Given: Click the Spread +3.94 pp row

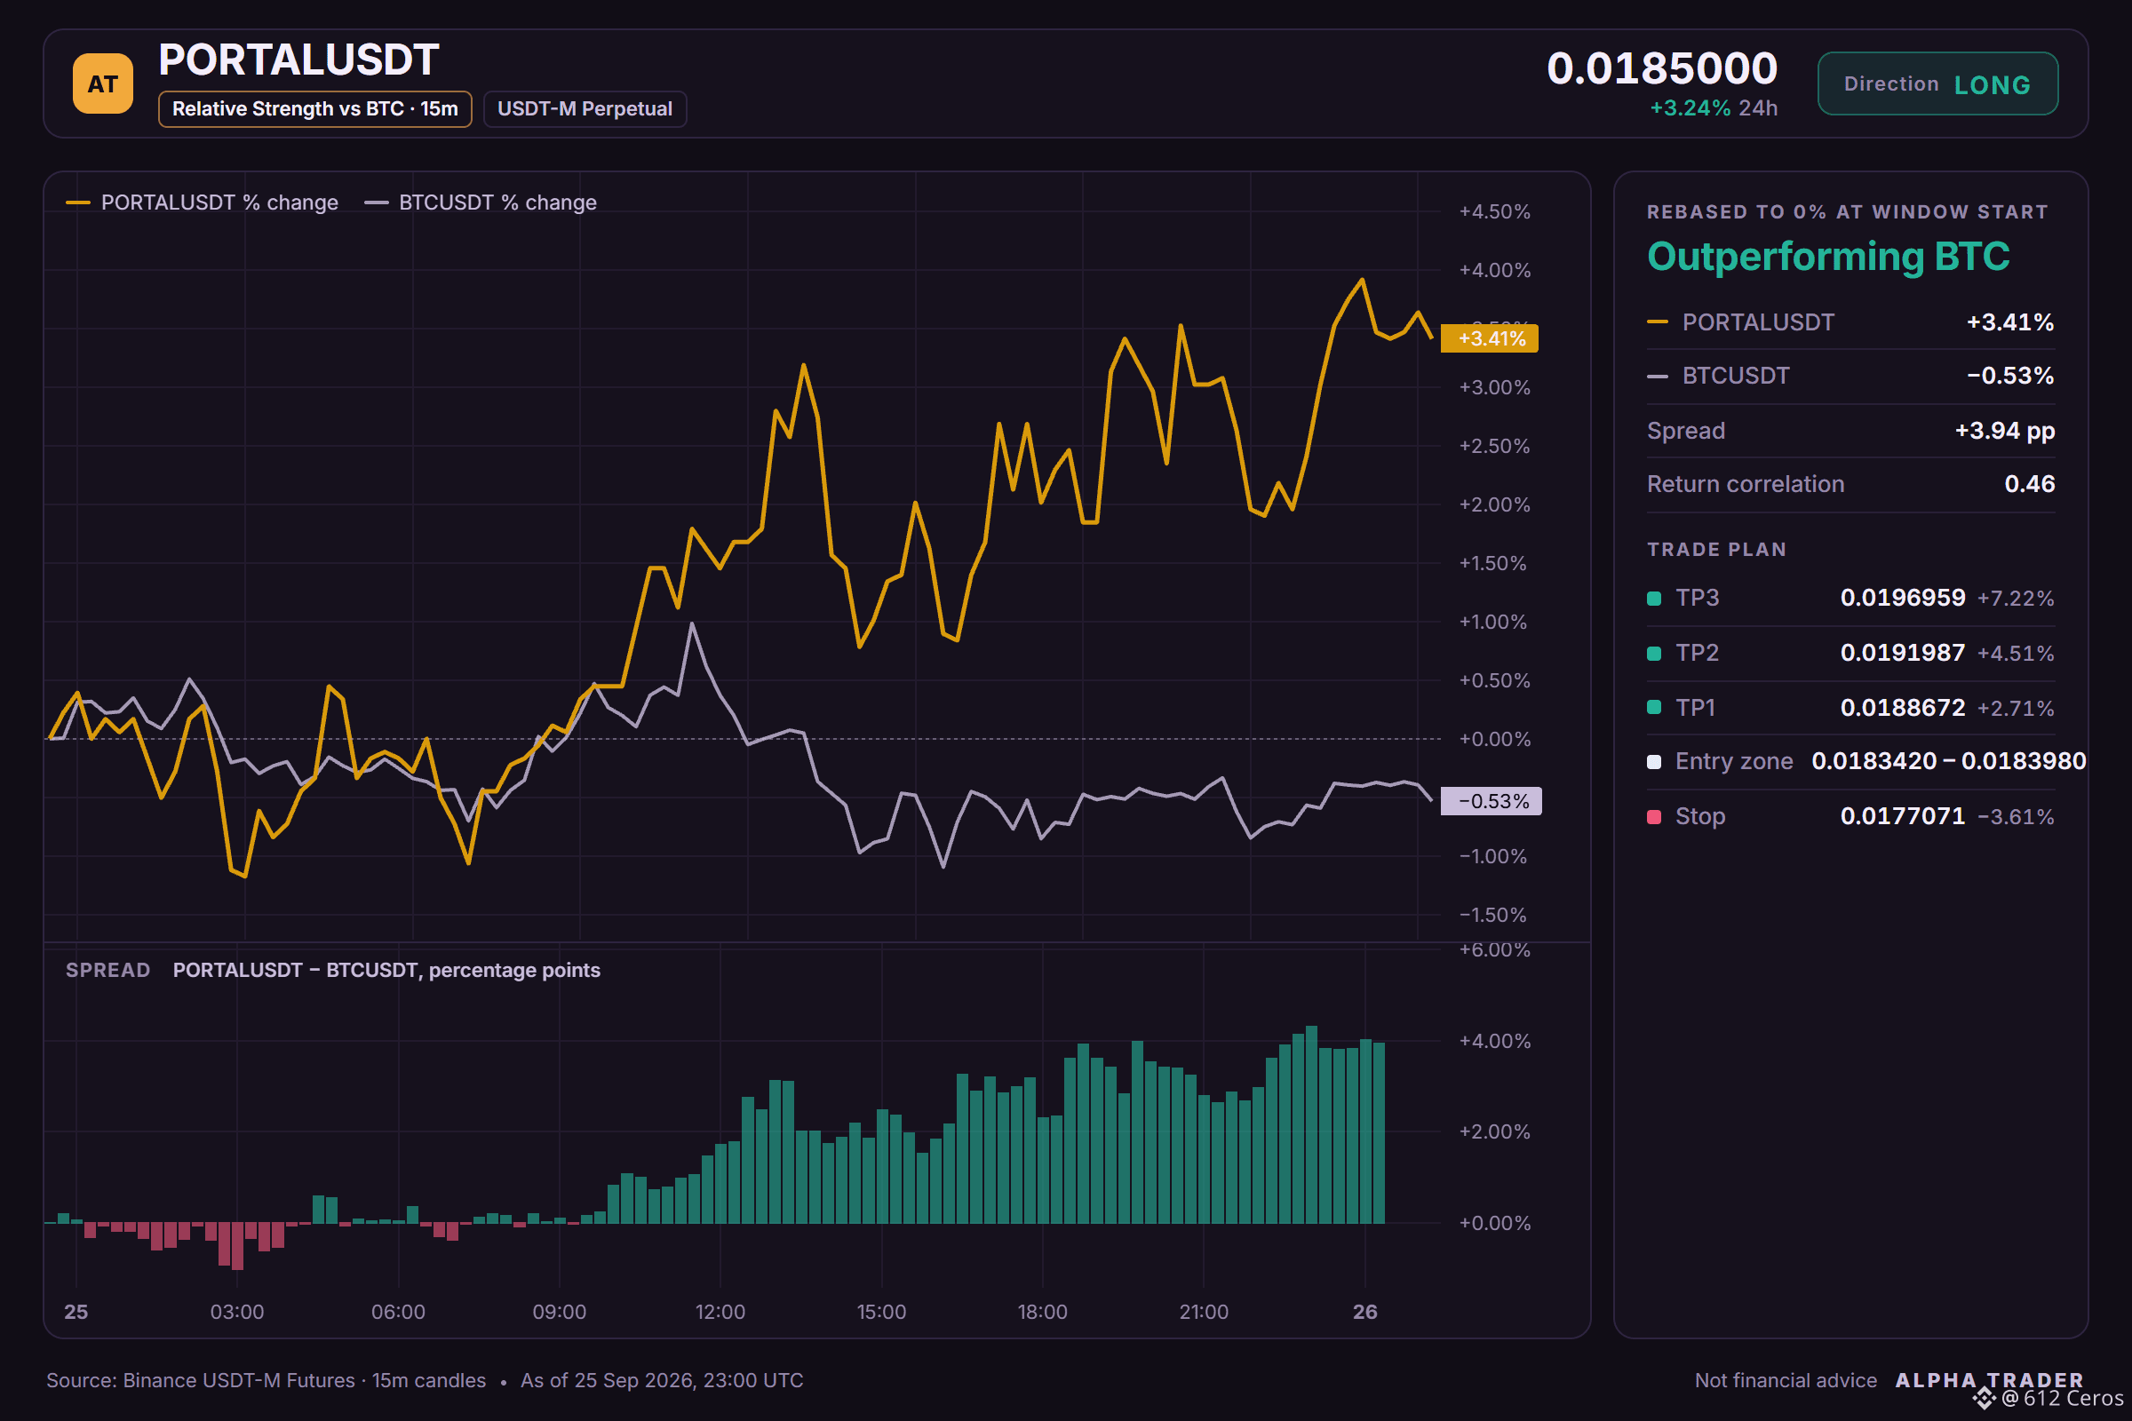Looking at the screenshot, I should click(x=1850, y=431).
